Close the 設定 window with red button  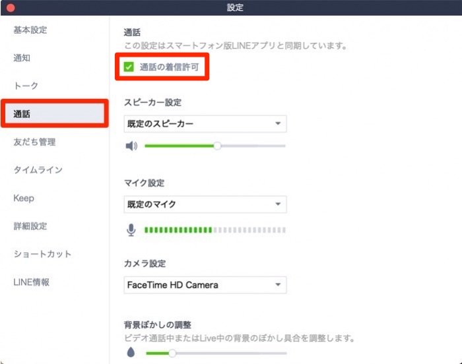(11, 8)
